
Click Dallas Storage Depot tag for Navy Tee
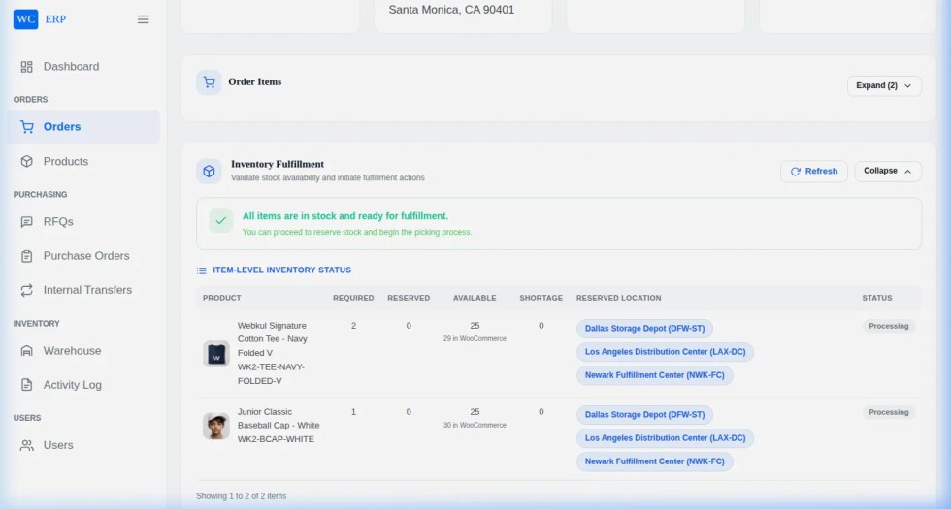point(644,329)
